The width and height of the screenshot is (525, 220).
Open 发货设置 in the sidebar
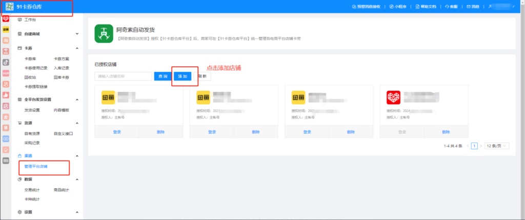[x=32, y=110]
